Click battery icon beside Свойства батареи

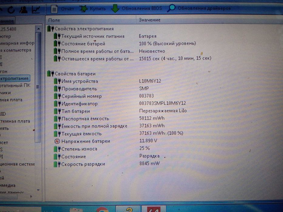(51, 74)
